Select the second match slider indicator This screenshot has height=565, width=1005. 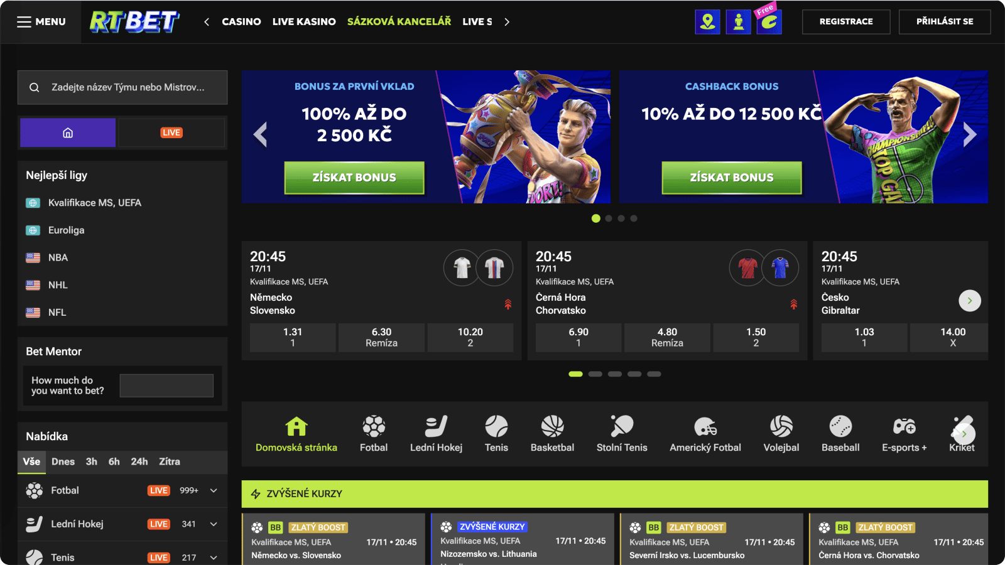pyautogui.click(x=595, y=374)
